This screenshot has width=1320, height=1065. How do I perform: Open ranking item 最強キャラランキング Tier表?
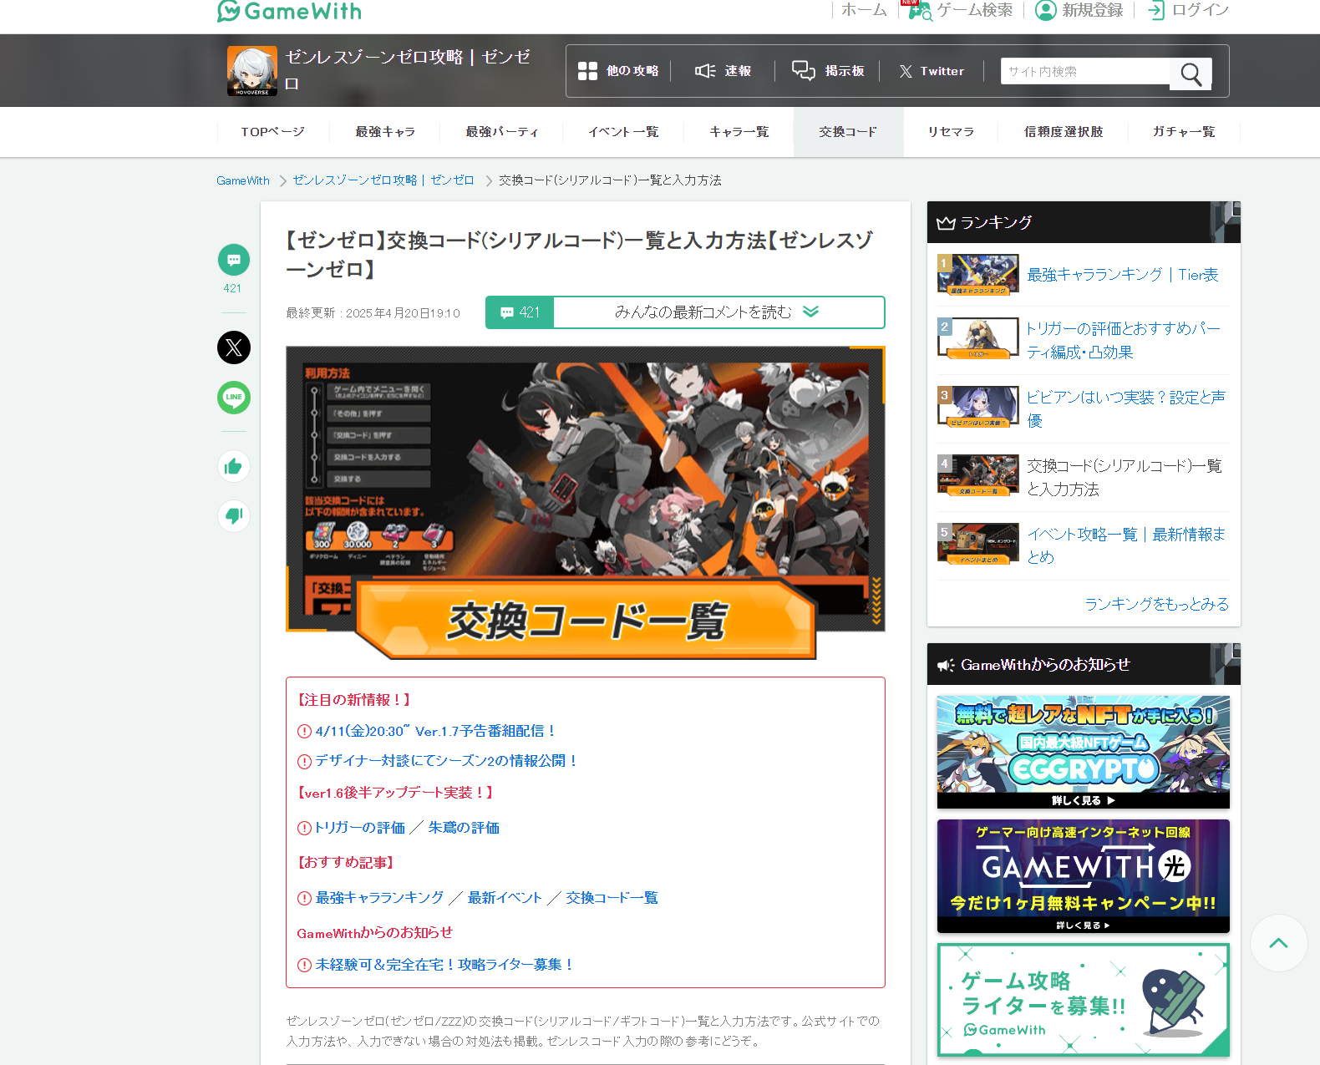(x=1123, y=275)
